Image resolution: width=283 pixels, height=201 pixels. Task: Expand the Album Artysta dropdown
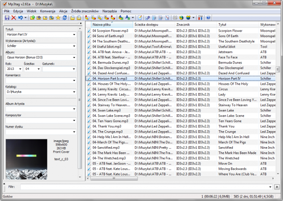click(x=74, y=109)
